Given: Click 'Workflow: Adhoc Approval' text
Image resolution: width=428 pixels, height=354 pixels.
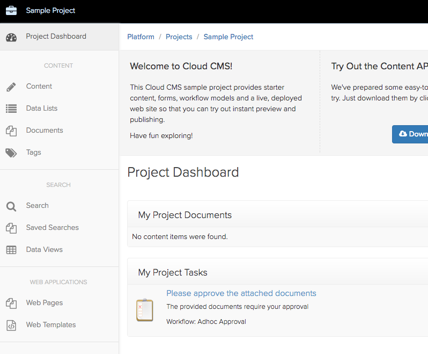Looking at the screenshot, I should [x=206, y=322].
